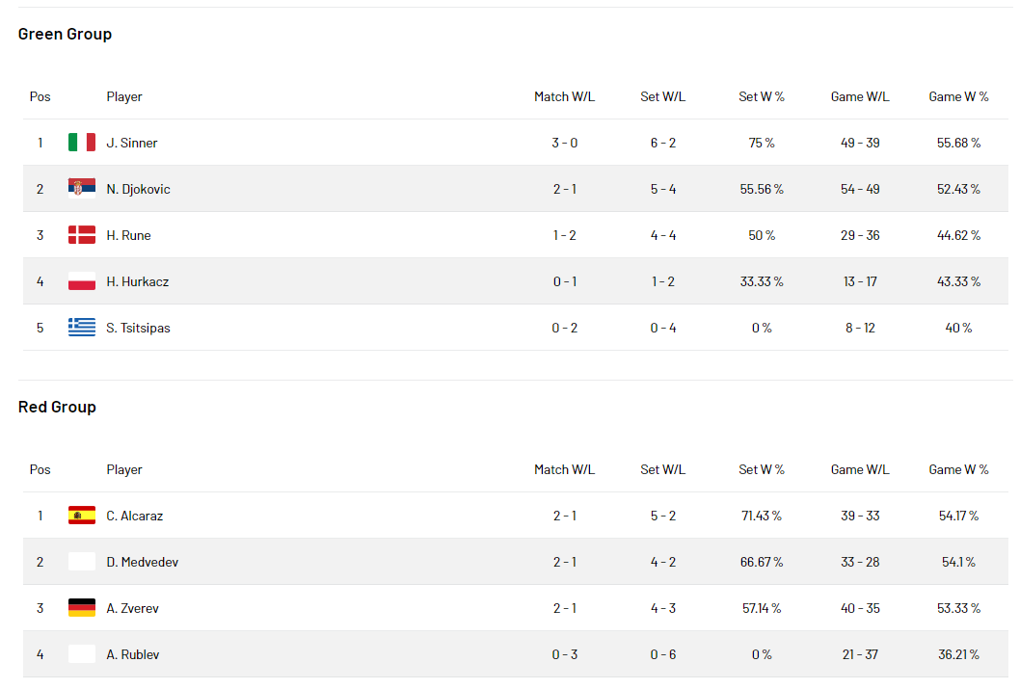Click Pos header in Red Group table

coord(40,470)
